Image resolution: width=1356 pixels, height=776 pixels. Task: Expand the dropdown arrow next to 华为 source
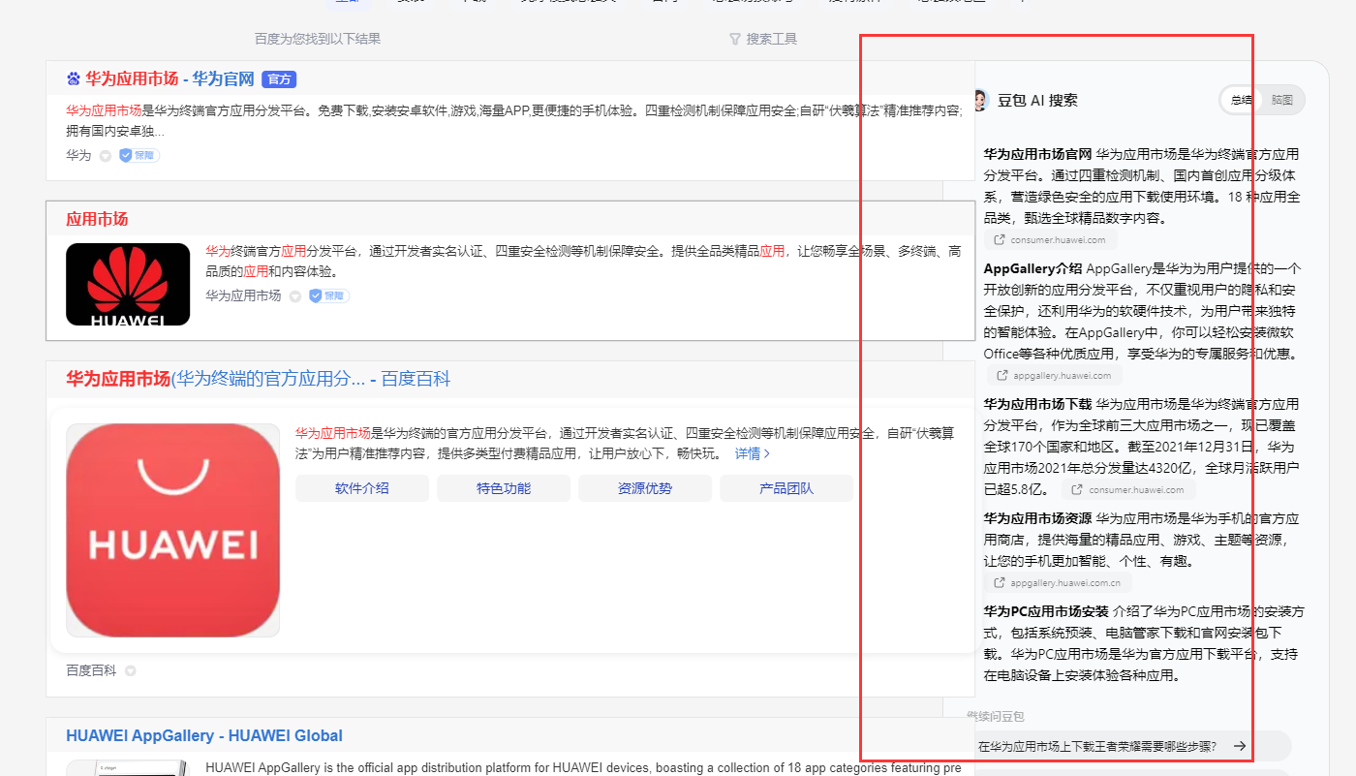[105, 156]
